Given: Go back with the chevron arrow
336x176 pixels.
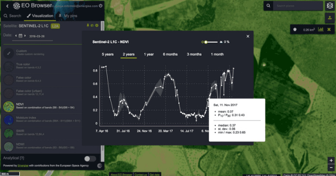Looking at the screenshot, I should pyautogui.click(x=7, y=6).
